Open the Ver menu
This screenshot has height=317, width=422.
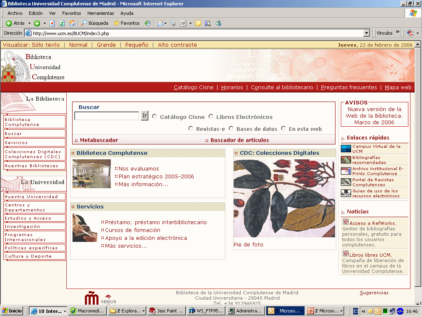52,13
